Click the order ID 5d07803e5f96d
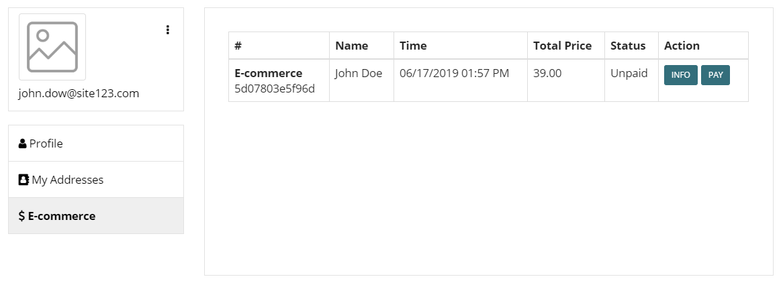Image resolution: width=781 pixels, height=283 pixels. click(x=275, y=89)
